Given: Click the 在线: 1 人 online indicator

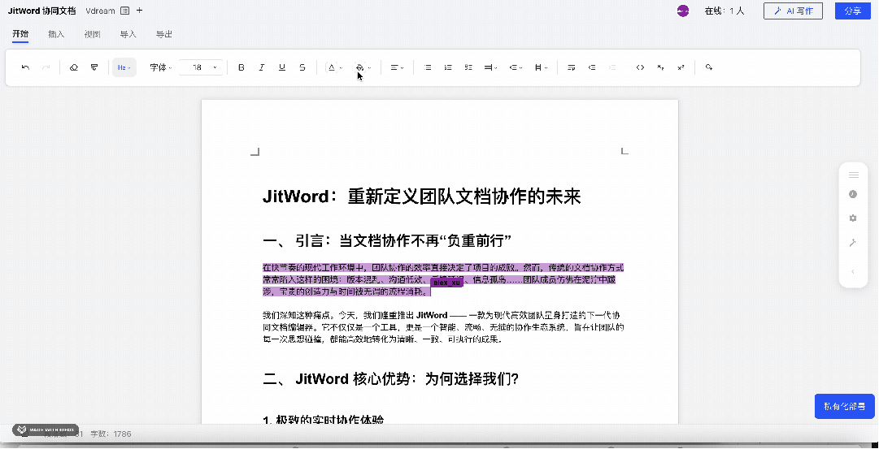Looking at the screenshot, I should click(725, 11).
